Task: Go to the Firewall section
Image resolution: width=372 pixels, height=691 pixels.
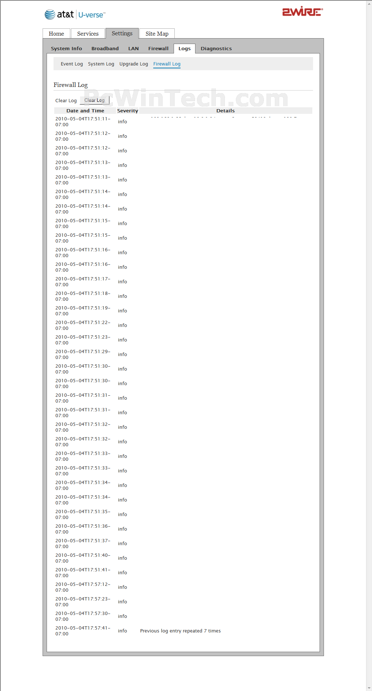Action: point(158,48)
